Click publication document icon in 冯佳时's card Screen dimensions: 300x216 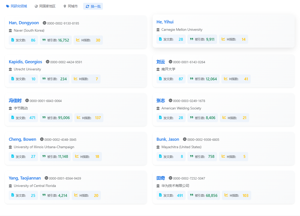pos(13,118)
